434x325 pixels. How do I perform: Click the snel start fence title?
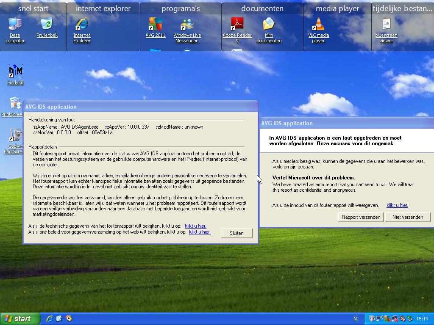click(33, 8)
